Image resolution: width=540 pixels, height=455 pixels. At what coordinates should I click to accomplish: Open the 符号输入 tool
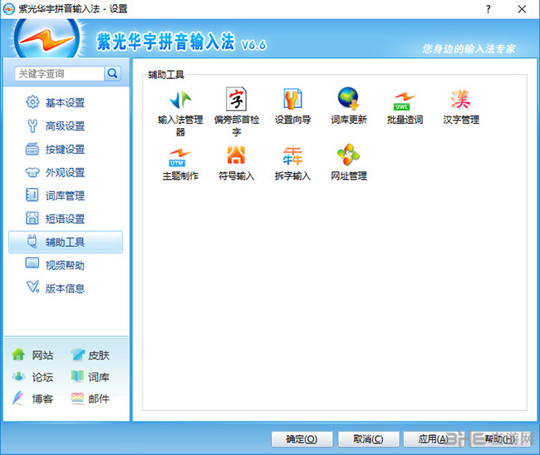coord(236,163)
